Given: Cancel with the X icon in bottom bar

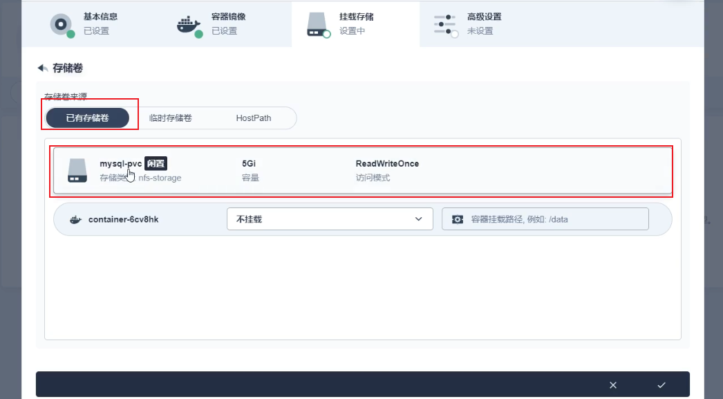Looking at the screenshot, I should tap(613, 384).
